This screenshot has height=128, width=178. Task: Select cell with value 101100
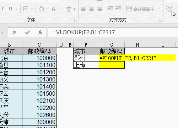coord(39,65)
